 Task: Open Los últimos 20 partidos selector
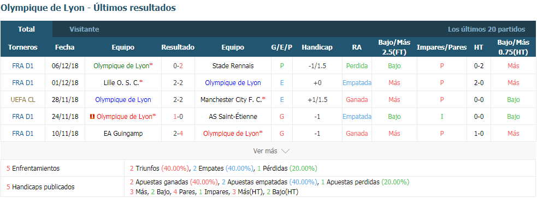tap(486, 29)
